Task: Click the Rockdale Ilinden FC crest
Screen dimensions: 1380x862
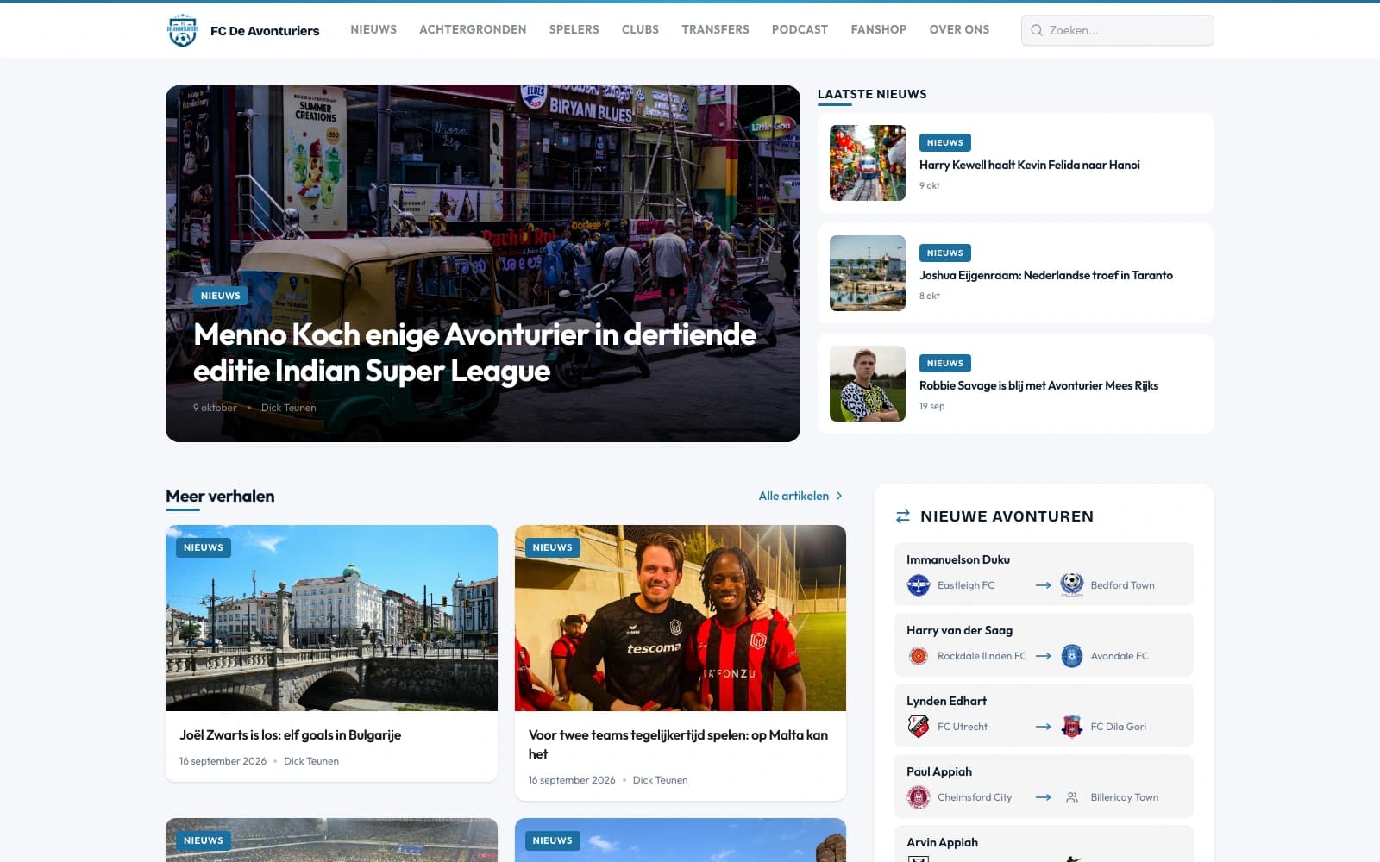Action: pos(919,656)
